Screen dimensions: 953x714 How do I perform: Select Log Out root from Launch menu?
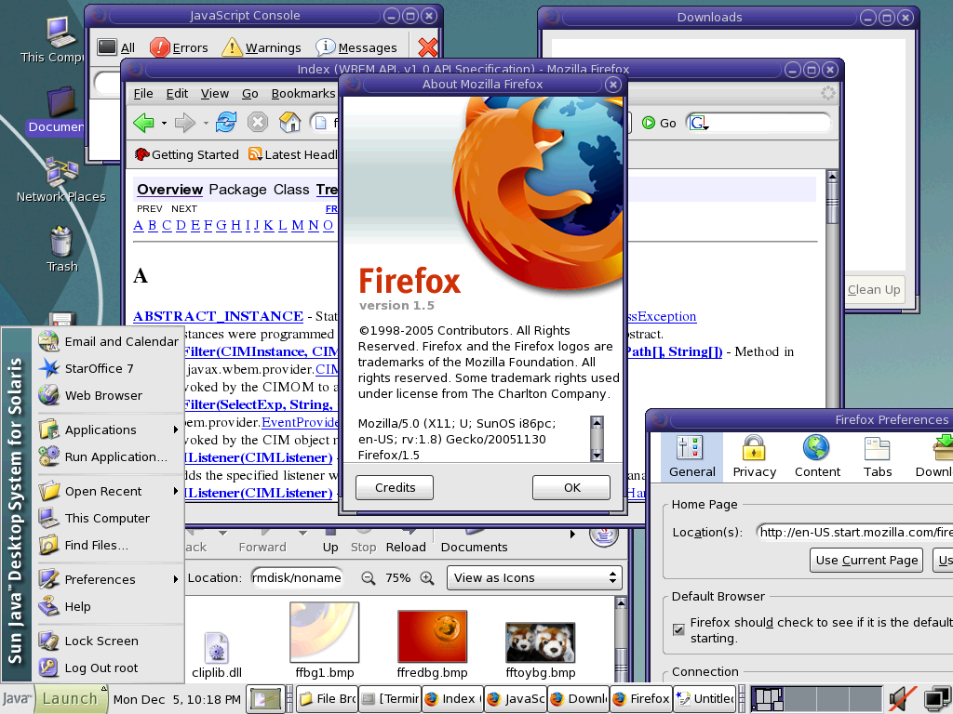pyautogui.click(x=101, y=668)
